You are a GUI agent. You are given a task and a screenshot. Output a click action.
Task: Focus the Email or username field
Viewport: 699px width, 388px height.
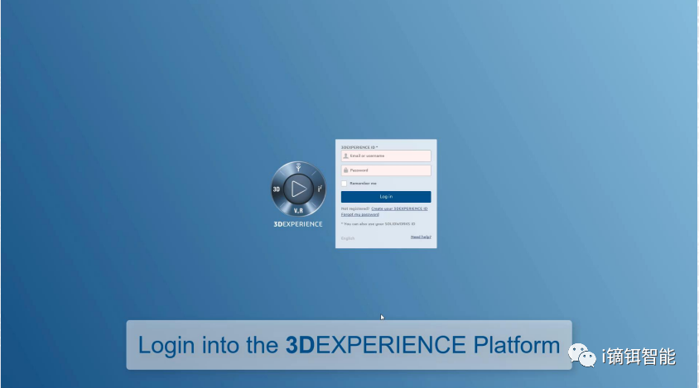(x=388, y=156)
